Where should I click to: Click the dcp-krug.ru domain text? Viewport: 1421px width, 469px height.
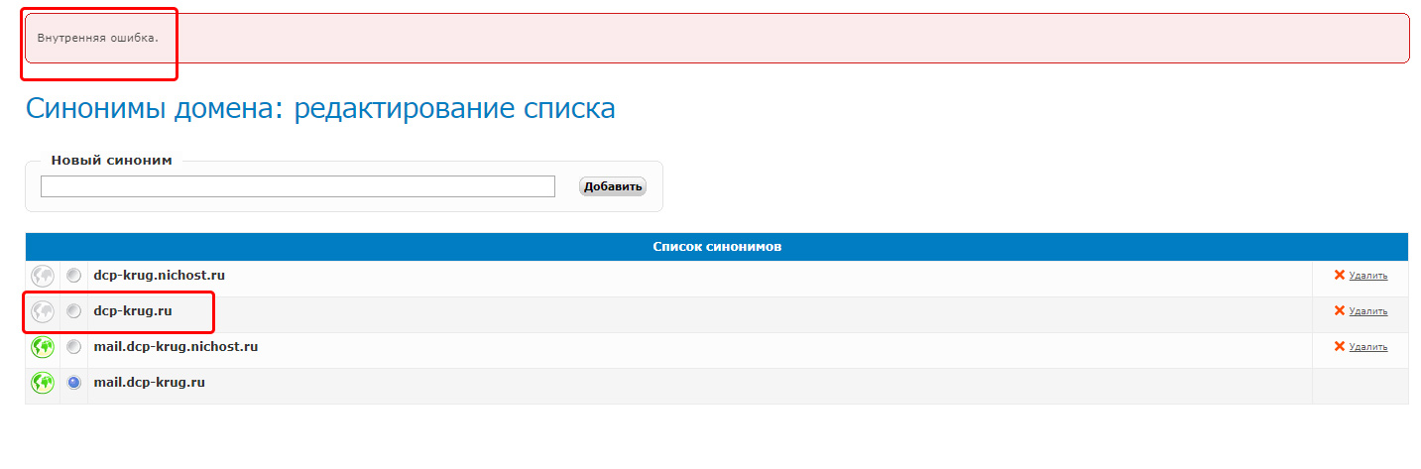click(133, 311)
